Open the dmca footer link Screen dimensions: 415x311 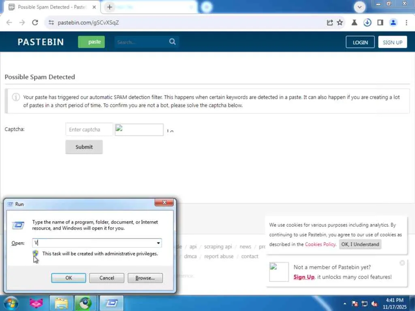(190, 256)
